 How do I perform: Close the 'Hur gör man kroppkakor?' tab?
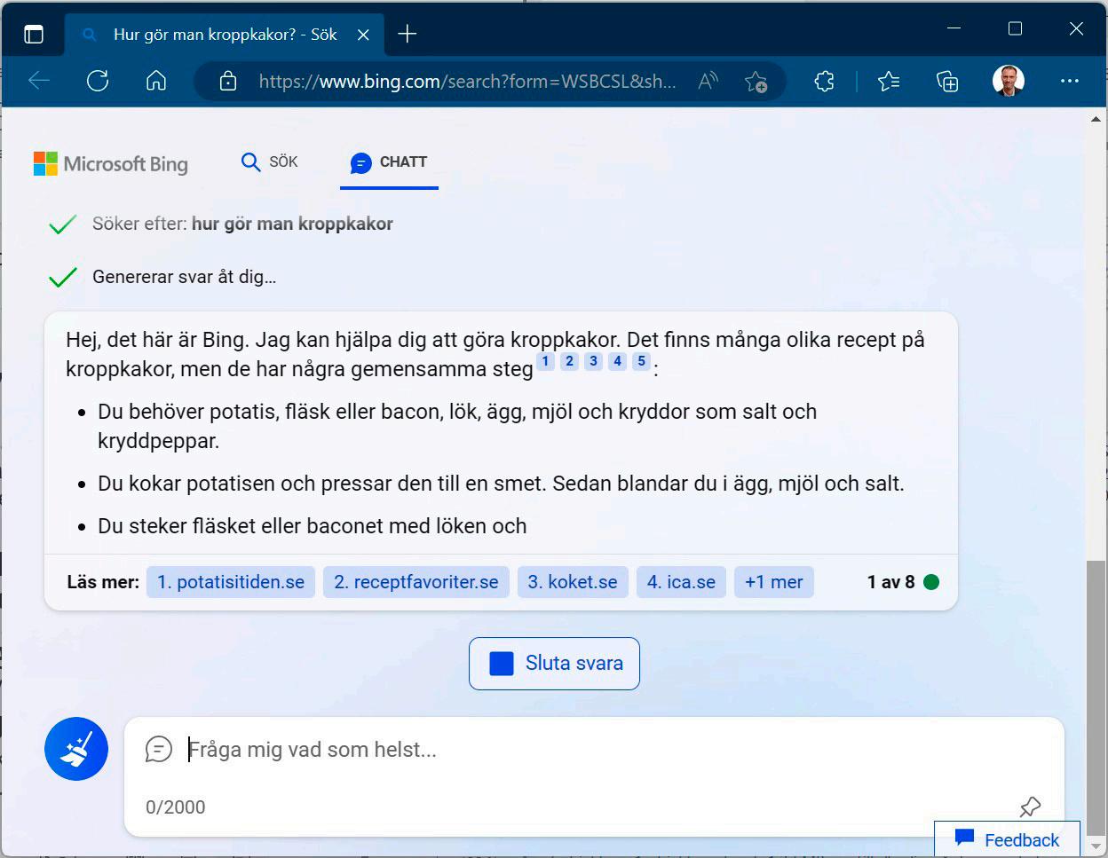click(363, 35)
